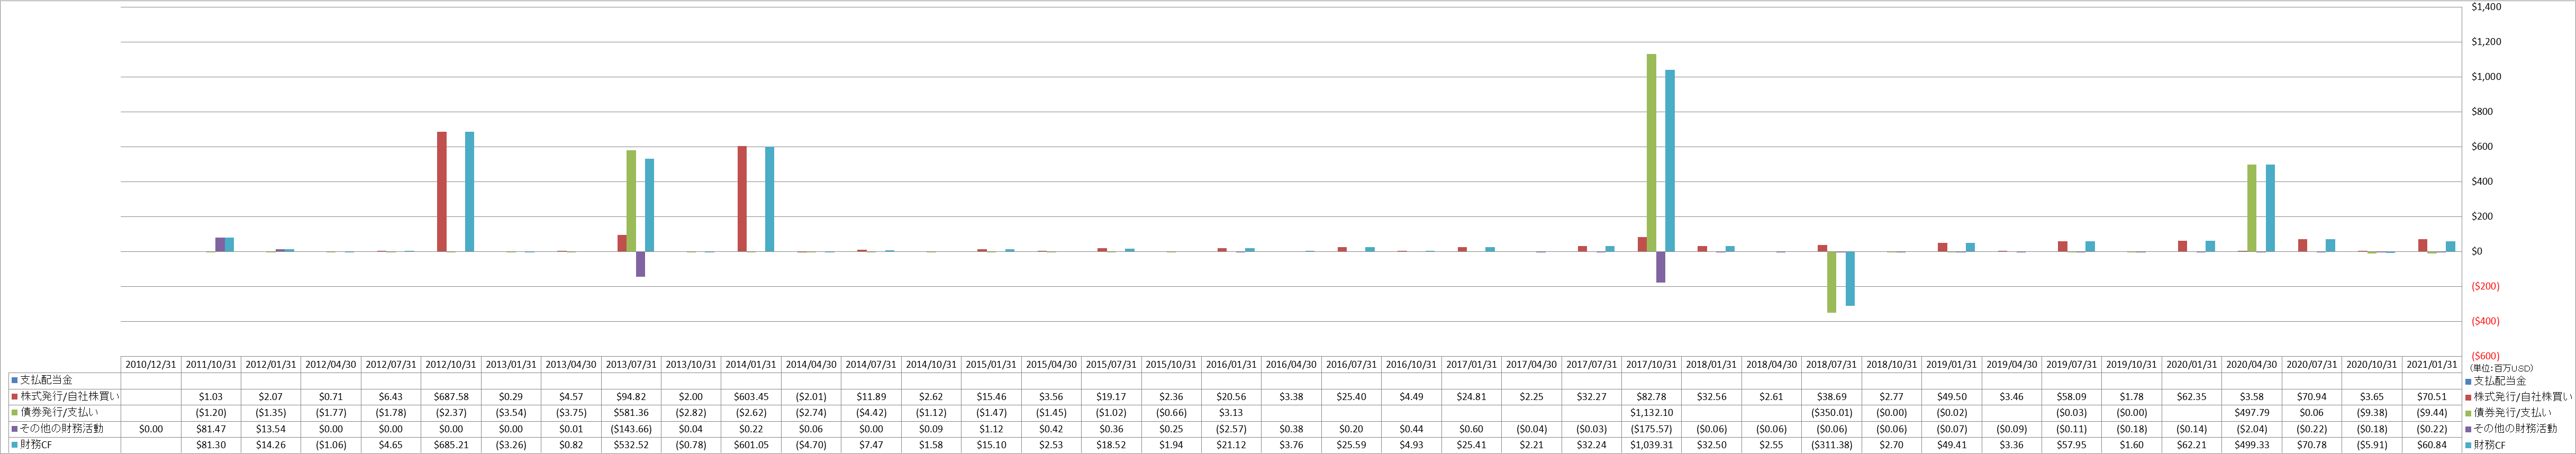Select the $49.50 stock issuance cell

pos(1951,397)
